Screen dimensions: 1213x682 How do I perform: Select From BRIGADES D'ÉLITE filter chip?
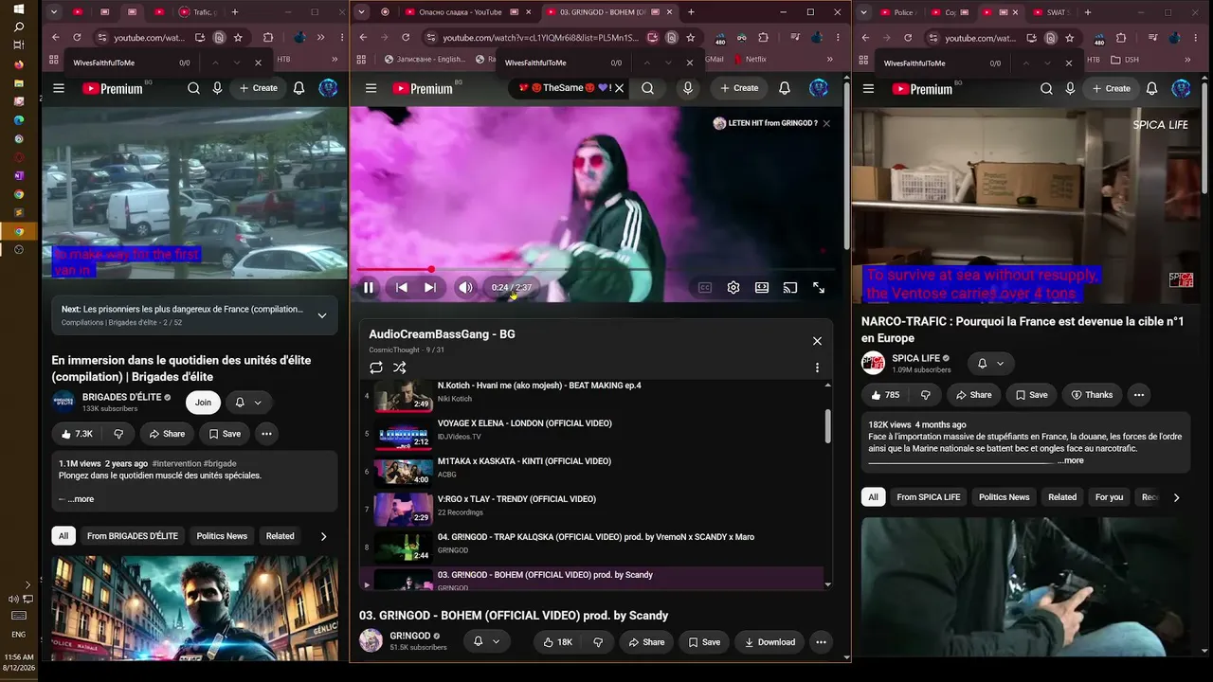133,536
